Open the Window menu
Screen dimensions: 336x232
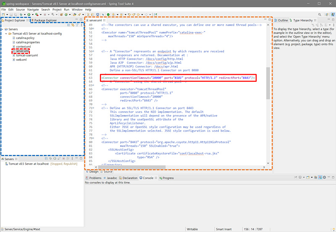[77, 9]
